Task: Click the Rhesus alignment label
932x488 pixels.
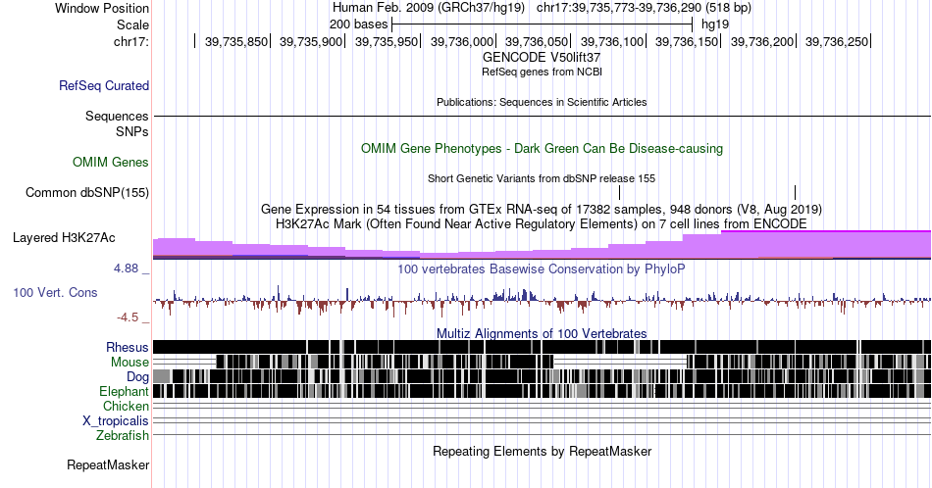Action: (128, 347)
